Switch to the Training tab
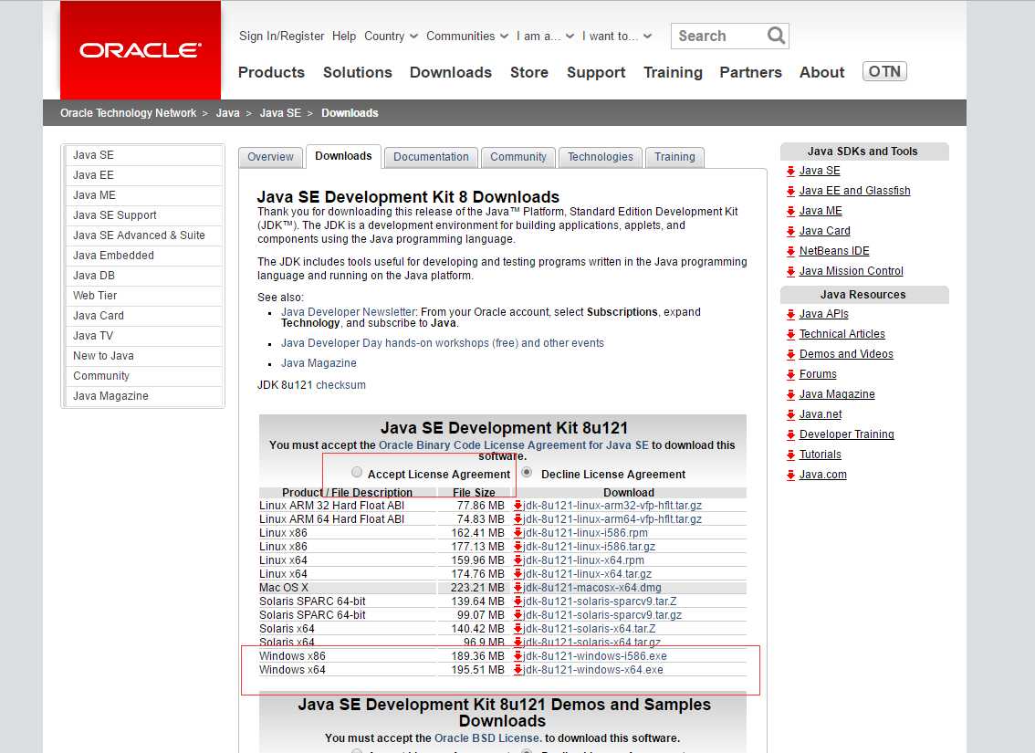Screen dimensions: 1035x753 coord(674,157)
